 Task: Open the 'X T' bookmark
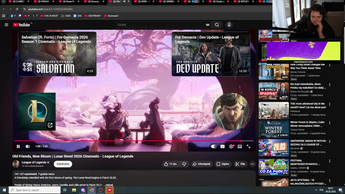click(35, 16)
